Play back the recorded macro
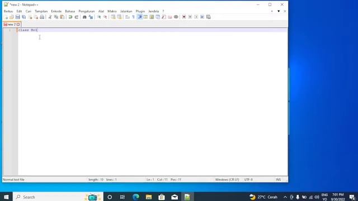This screenshot has height=201, width=358. 196,17
